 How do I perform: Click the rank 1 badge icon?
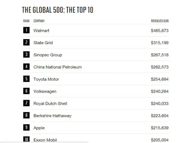click(x=26, y=30)
